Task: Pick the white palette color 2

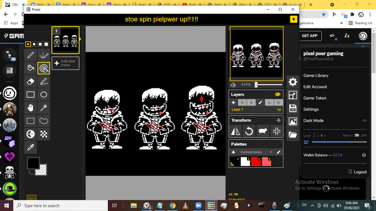Action: (x=245, y=162)
